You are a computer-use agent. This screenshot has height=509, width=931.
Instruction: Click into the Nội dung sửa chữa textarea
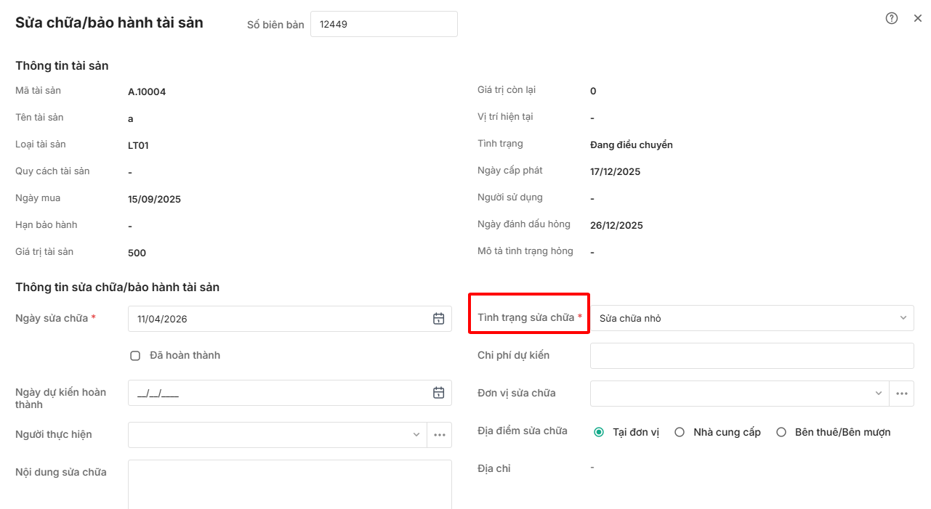(x=289, y=483)
